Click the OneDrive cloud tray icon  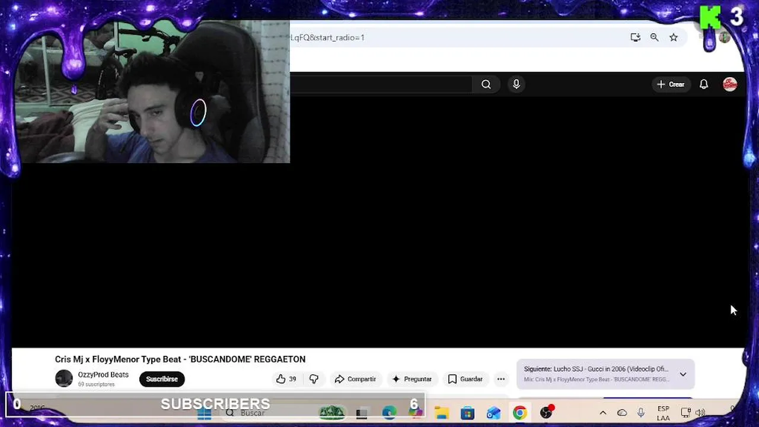[x=622, y=413]
